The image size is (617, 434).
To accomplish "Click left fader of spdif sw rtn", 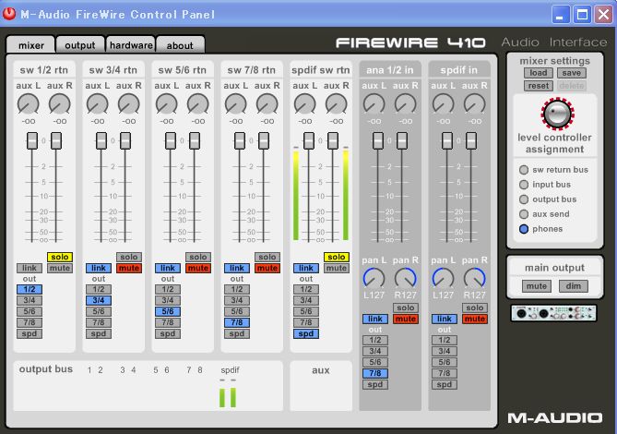I will [309, 140].
